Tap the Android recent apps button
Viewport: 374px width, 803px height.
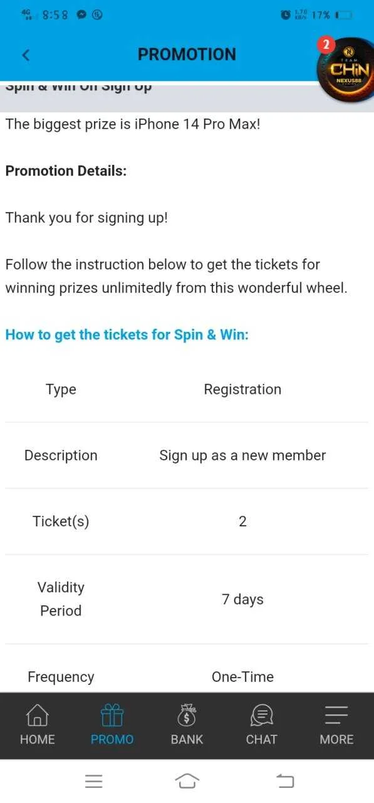[94, 781]
